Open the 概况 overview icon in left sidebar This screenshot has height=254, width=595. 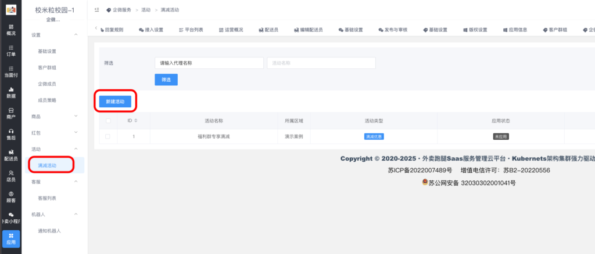11,30
